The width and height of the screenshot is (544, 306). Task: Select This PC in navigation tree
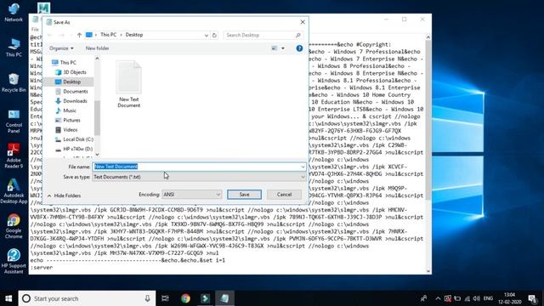(x=68, y=62)
